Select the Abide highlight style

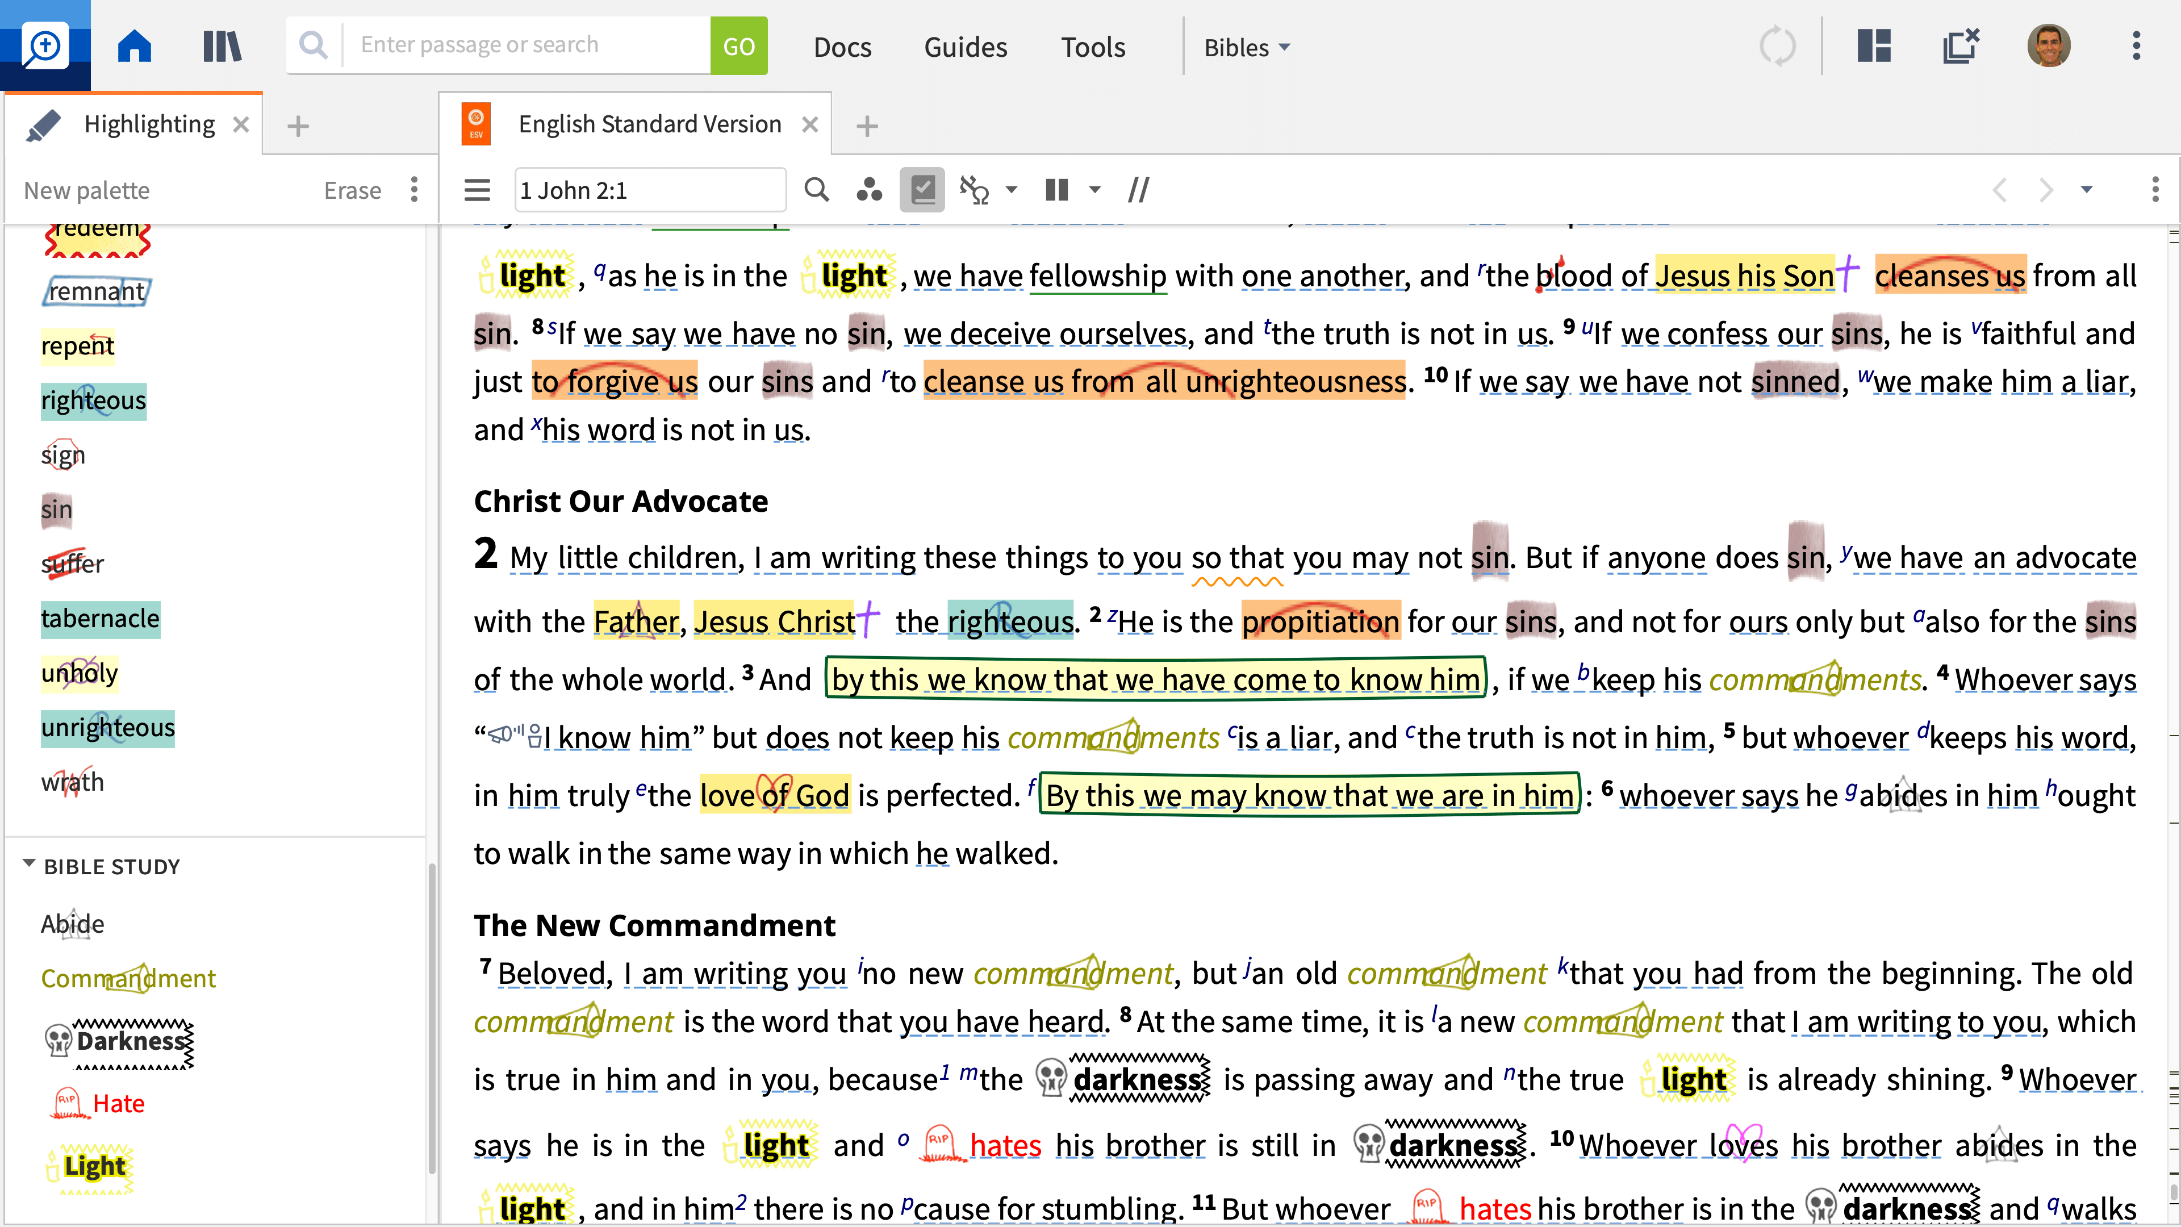pyautogui.click(x=72, y=924)
